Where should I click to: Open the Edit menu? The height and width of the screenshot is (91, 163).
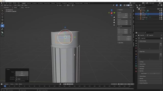point(7,3)
